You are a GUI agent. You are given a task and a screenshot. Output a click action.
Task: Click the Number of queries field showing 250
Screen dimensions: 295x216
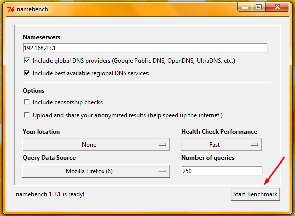pyautogui.click(x=222, y=171)
